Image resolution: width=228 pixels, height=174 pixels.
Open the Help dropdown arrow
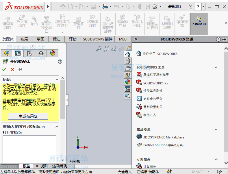[x=203, y=7]
